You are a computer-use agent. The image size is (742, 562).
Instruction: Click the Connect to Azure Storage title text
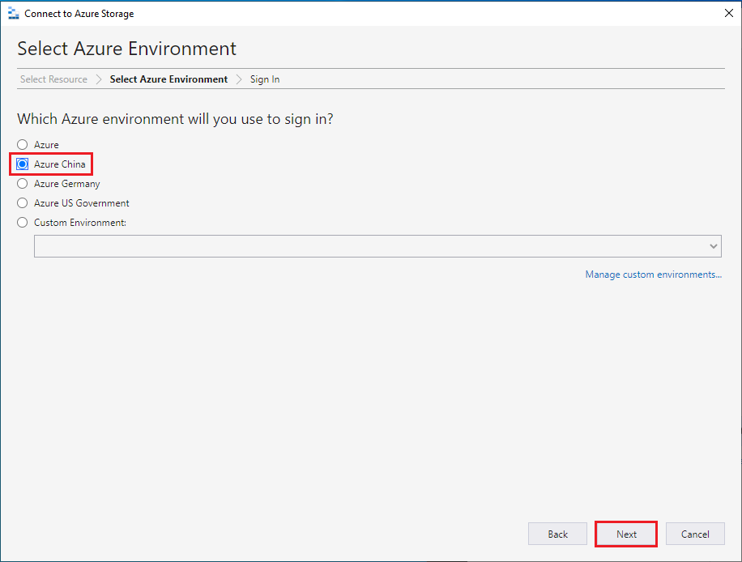point(79,13)
